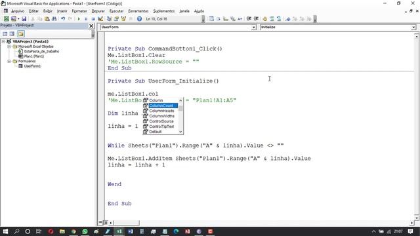Click the Indent toolbar icon
Image resolution: width=420 pixels, height=236 pixels.
click(249, 19)
